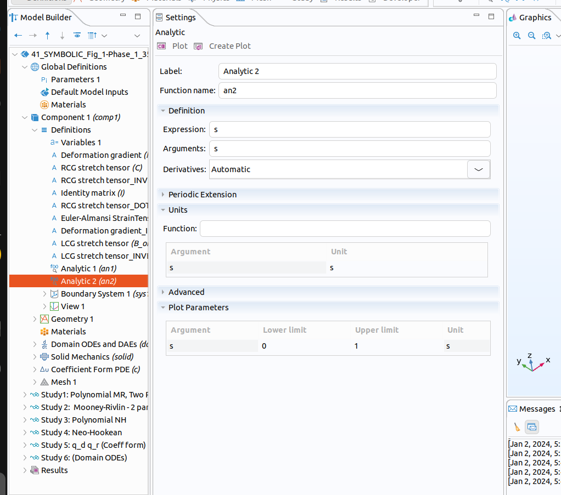Screen dimensions: 561x495
Task: Maximize the Model Builder panel
Action: point(138,17)
